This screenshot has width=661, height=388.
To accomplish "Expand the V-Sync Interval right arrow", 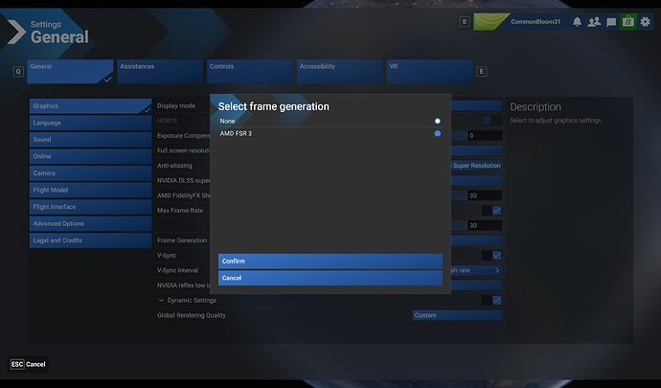I will point(496,270).
